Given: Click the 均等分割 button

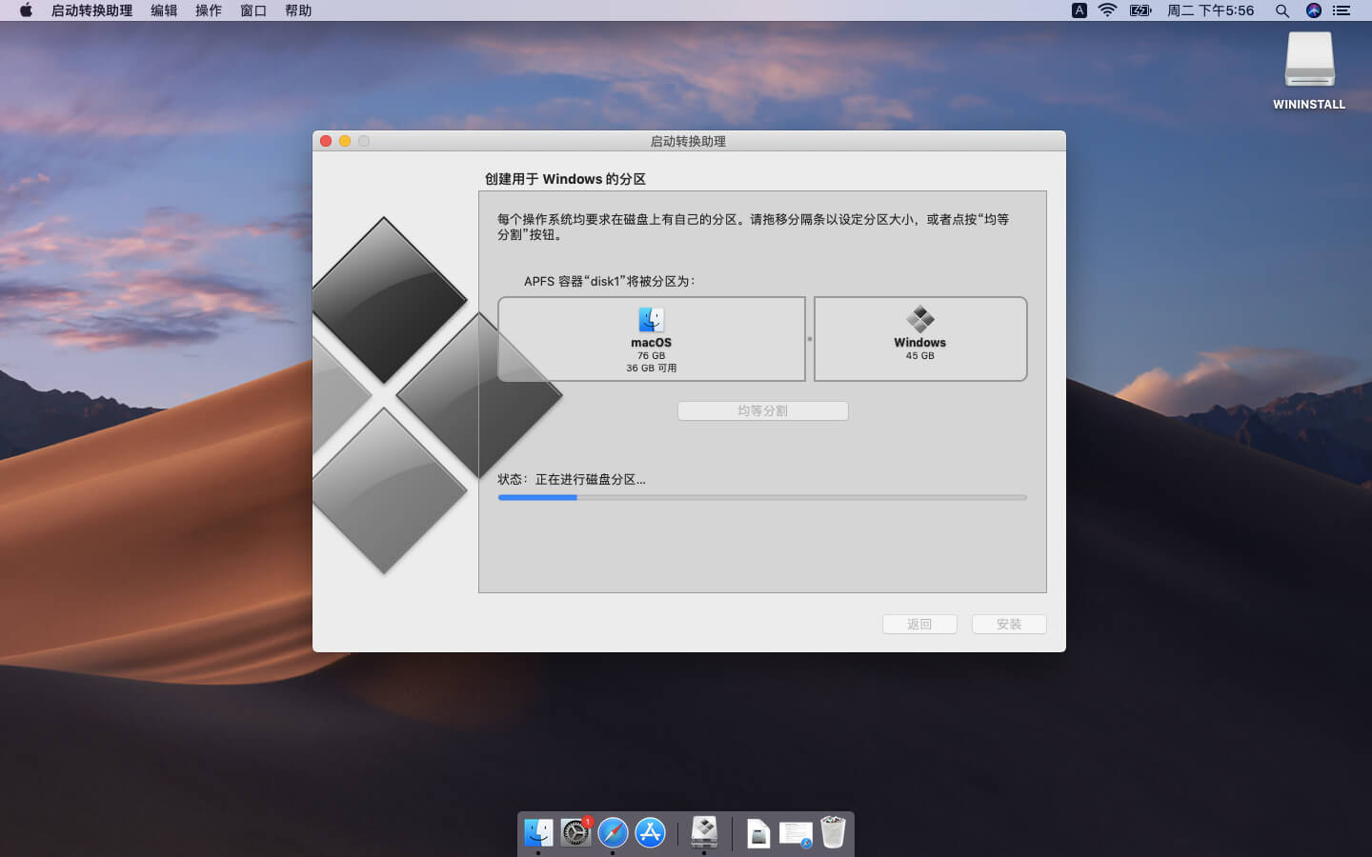Looking at the screenshot, I should (x=762, y=410).
